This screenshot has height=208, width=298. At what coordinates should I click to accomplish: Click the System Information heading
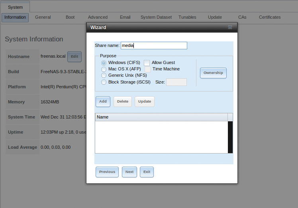point(34,39)
